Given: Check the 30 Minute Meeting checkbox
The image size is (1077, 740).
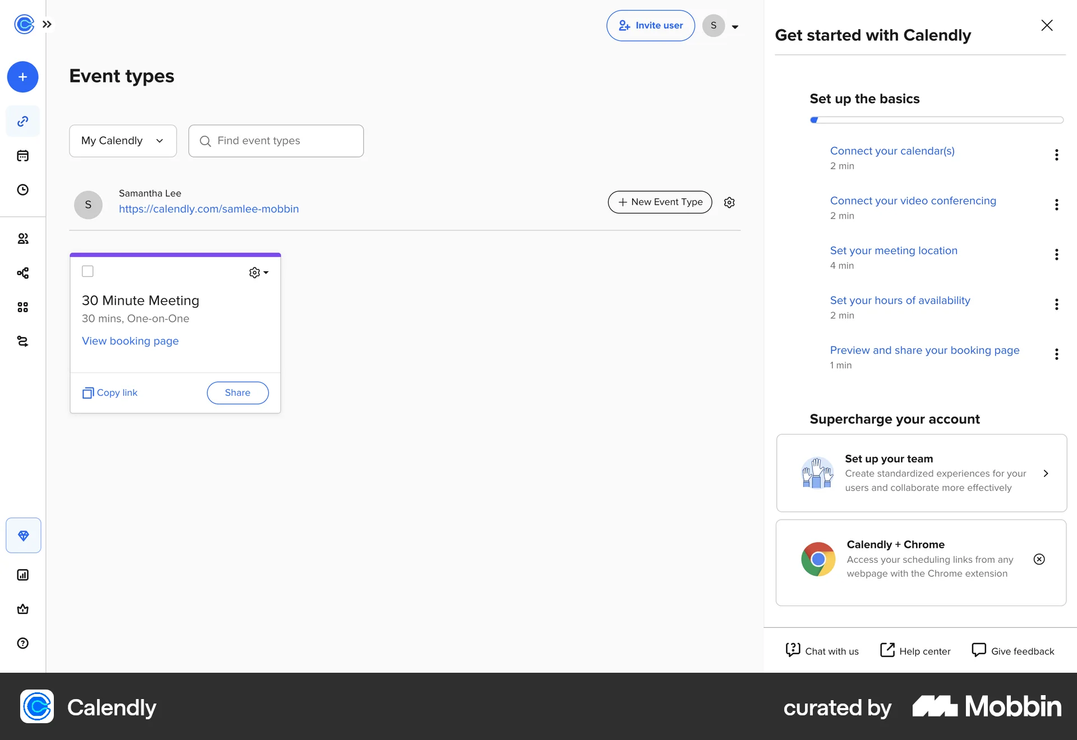Looking at the screenshot, I should click(88, 271).
